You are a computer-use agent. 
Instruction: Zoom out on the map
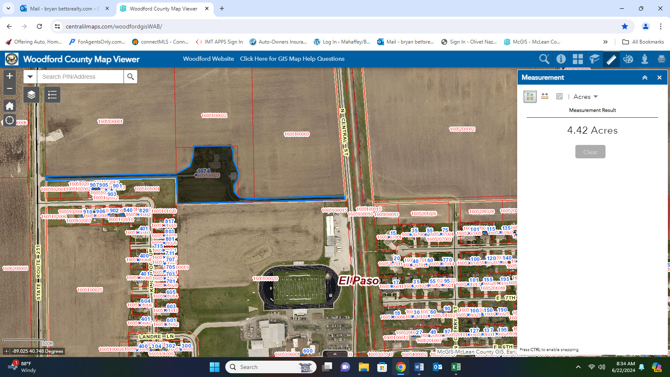click(x=10, y=88)
